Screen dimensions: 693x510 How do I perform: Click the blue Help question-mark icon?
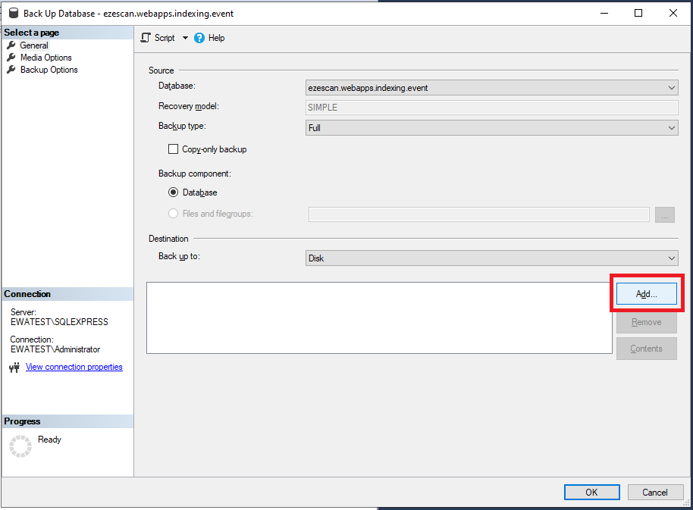(x=199, y=38)
